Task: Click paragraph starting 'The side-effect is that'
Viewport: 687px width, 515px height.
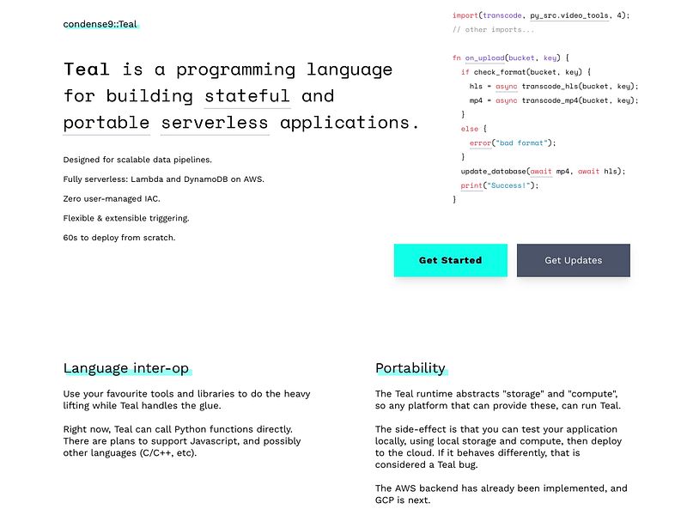Action: (498, 447)
